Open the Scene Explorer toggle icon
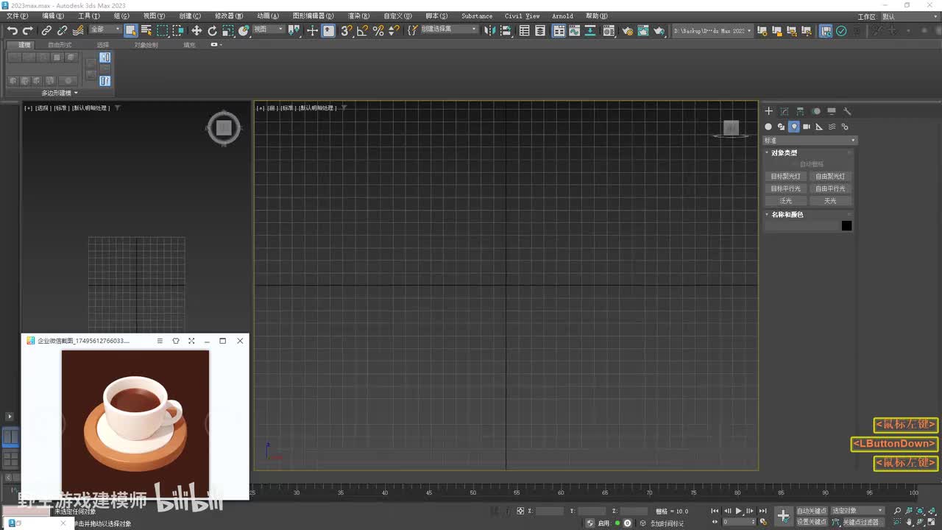This screenshot has width=942, height=530. point(525,30)
